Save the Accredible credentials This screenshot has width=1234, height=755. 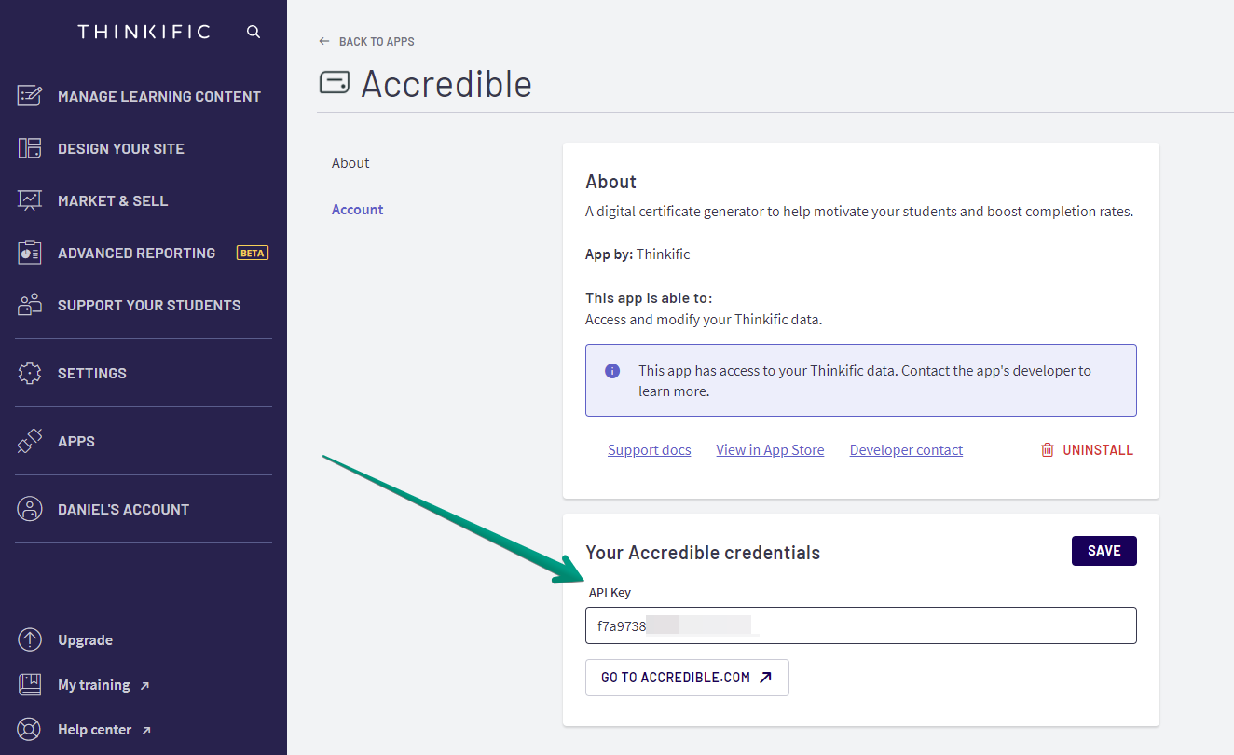click(x=1104, y=551)
